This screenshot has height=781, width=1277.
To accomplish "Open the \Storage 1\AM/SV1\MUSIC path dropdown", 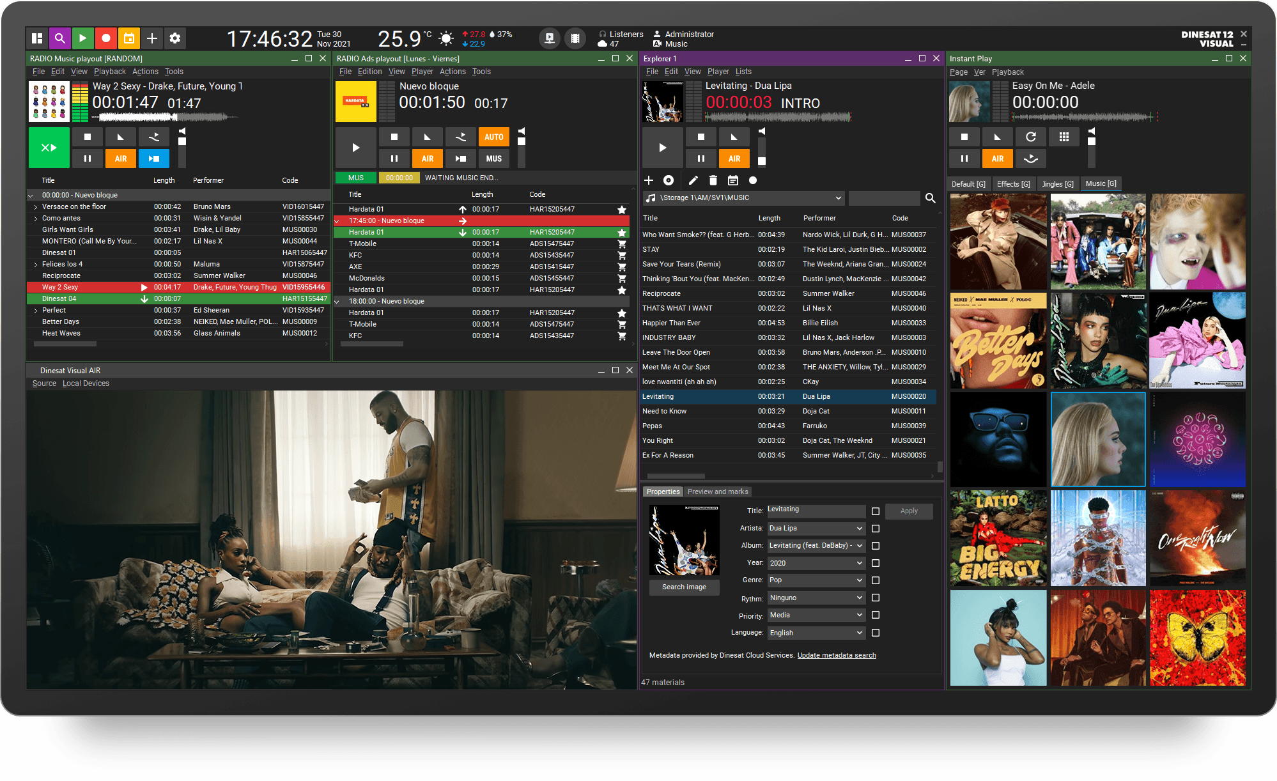I will (743, 198).
